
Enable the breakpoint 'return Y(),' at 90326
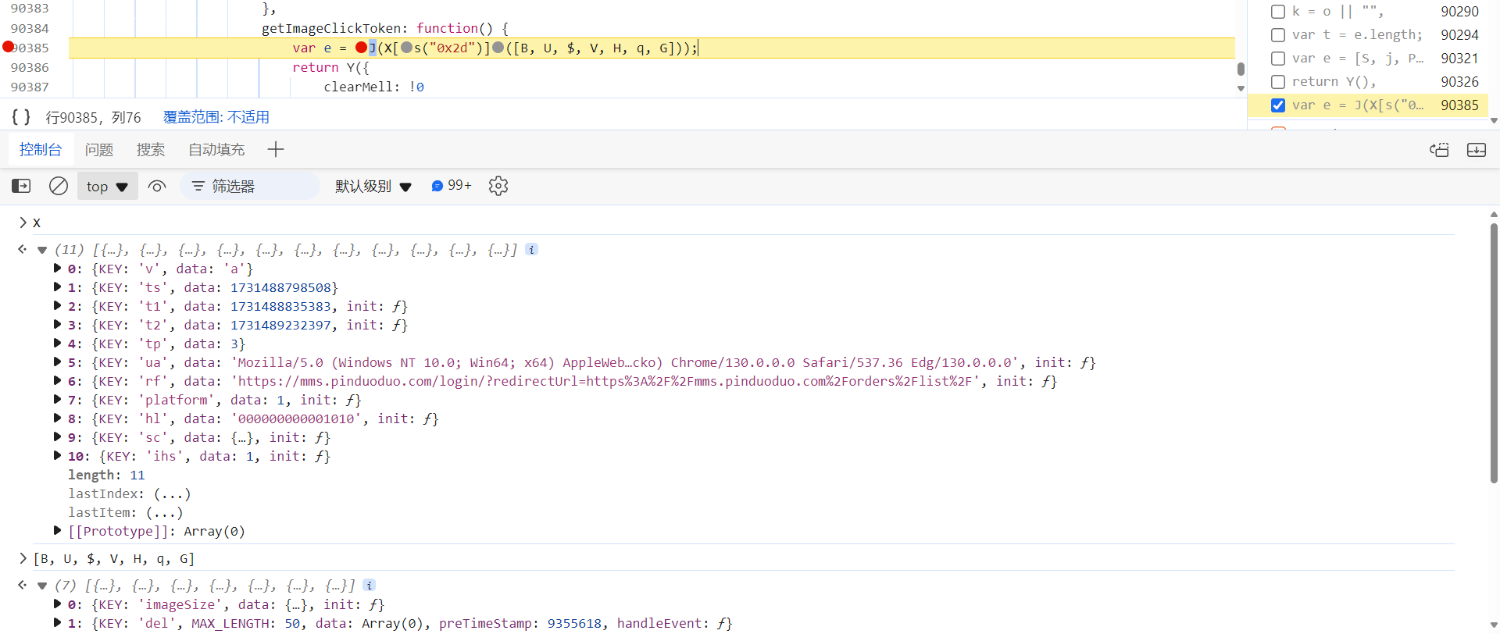click(x=1278, y=82)
